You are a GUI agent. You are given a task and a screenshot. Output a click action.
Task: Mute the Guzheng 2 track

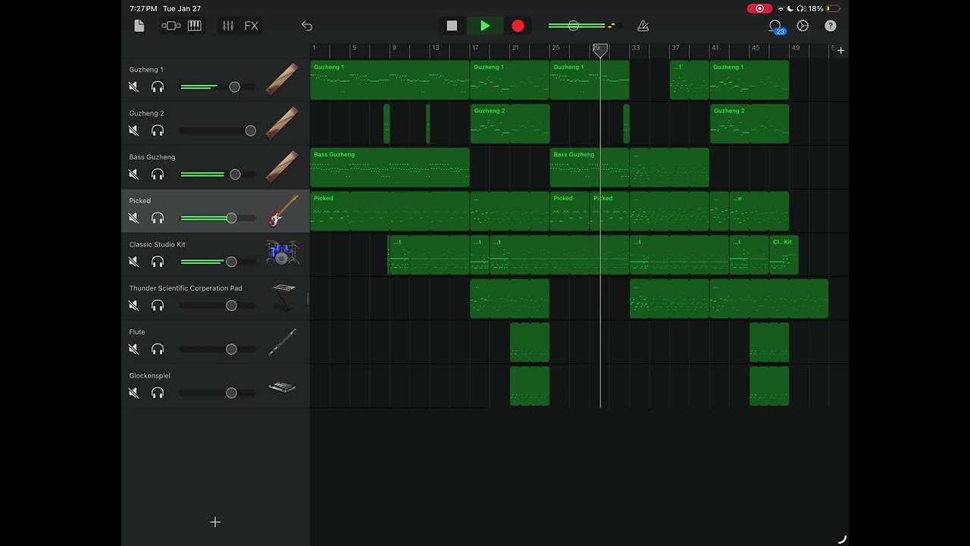[134, 131]
